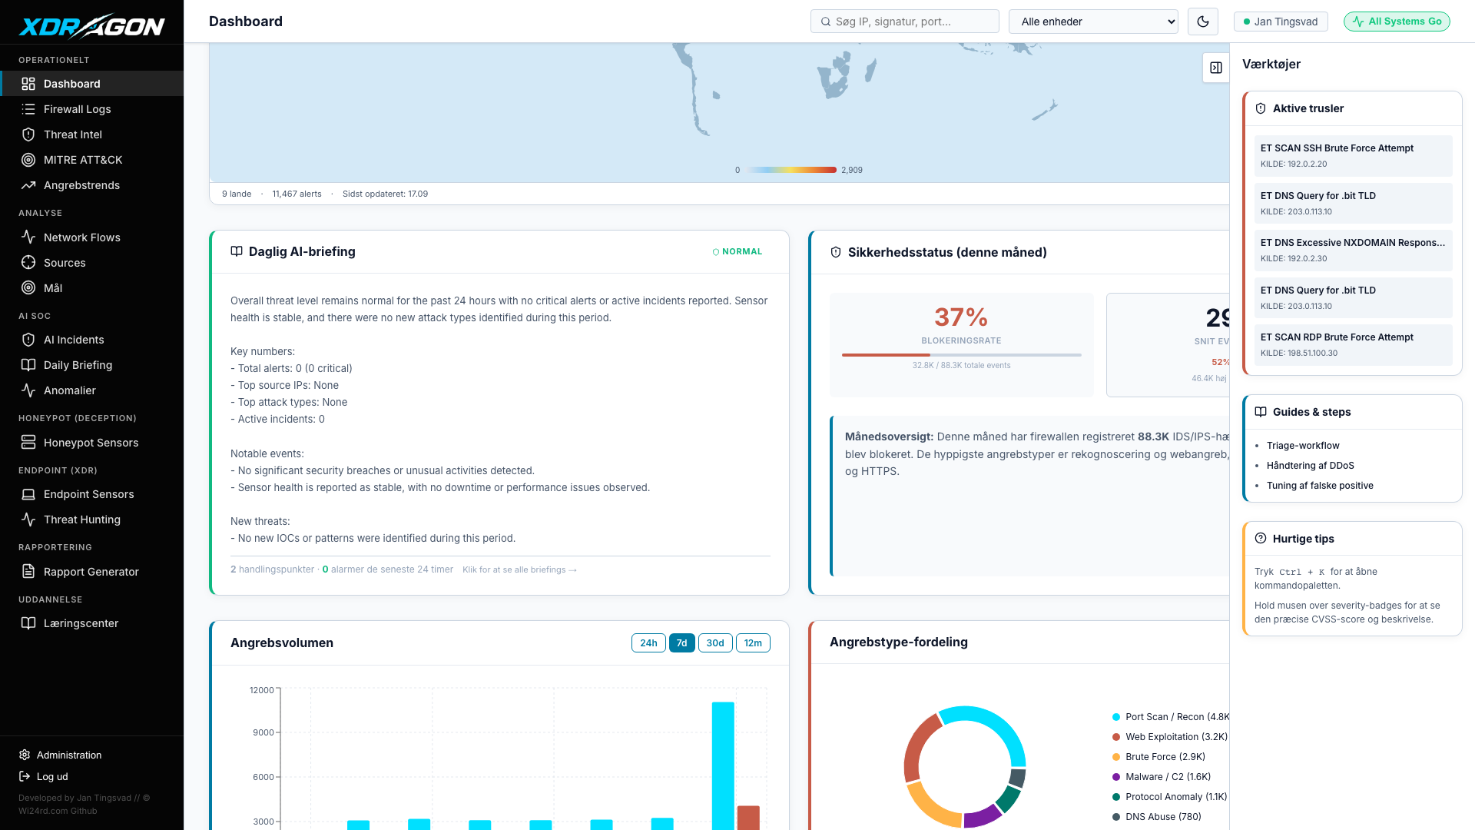The height and width of the screenshot is (830, 1475).
Task: Click the Administration gear icon
Action: tap(25, 755)
